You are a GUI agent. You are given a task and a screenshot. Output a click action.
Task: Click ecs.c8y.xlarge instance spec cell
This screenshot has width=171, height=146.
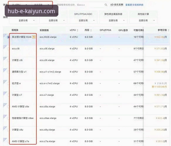[x=47, y=130]
